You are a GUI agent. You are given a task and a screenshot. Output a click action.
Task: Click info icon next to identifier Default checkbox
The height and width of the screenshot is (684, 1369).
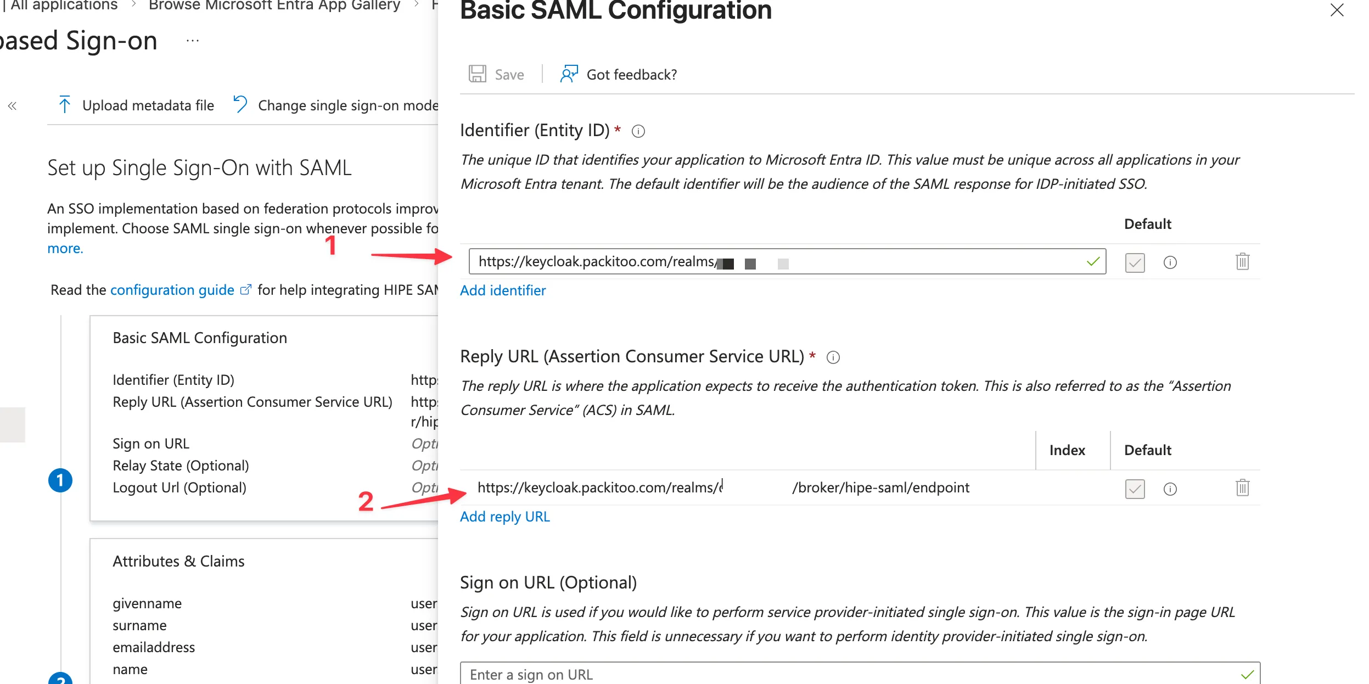[x=1170, y=262]
